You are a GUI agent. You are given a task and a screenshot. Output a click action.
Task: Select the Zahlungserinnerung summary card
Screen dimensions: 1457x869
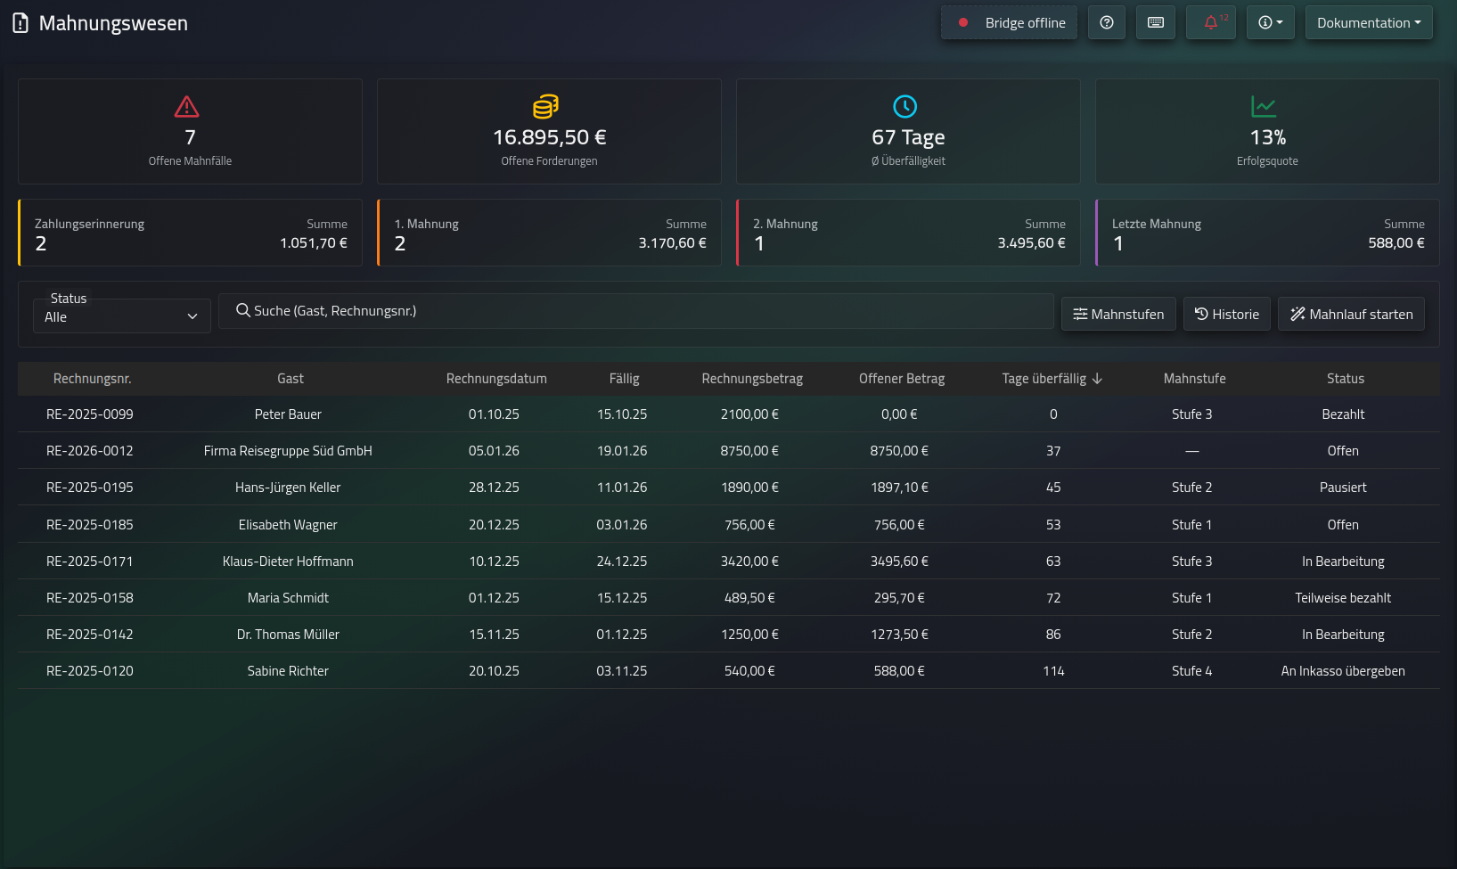click(x=190, y=233)
